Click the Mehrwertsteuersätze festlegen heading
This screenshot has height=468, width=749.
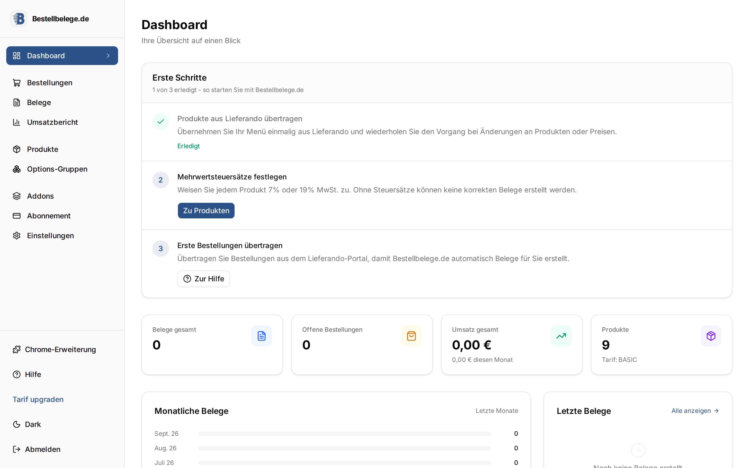click(232, 177)
